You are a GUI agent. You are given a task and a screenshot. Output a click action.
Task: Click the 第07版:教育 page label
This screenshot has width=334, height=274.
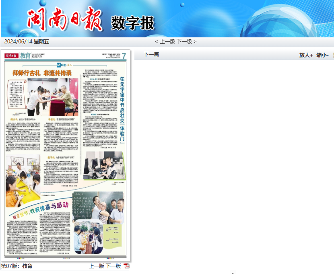click(x=16, y=266)
